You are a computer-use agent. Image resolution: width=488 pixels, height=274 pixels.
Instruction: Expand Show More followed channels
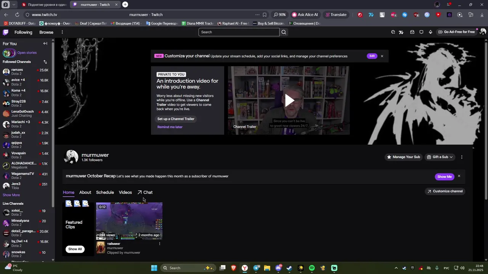tap(11, 195)
